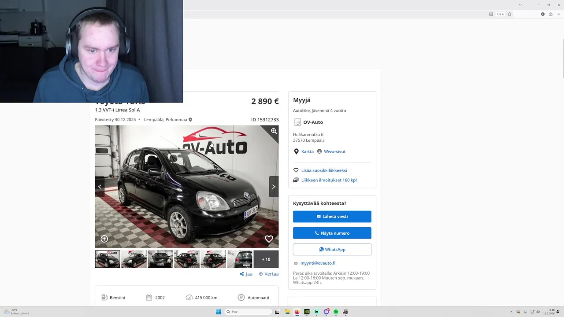Open Spotify from the taskbar
564x317 pixels.
pos(336,312)
